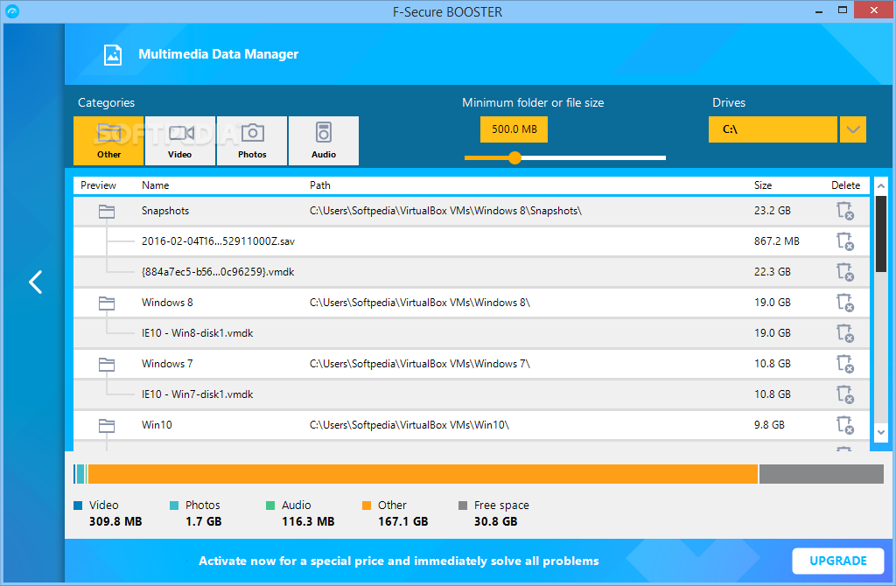Click the Free space legend swatch
The width and height of the screenshot is (896, 586).
click(463, 506)
